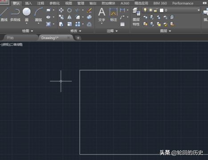Choose the Copy tool
The width and height of the screenshot is (208, 160).
[x=61, y=17]
